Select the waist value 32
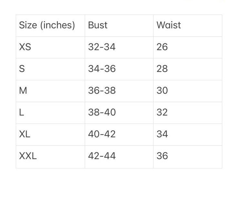This screenshot has width=238, height=207. pos(162,112)
